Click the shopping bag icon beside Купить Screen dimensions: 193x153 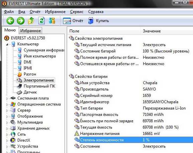[x=91, y=21]
